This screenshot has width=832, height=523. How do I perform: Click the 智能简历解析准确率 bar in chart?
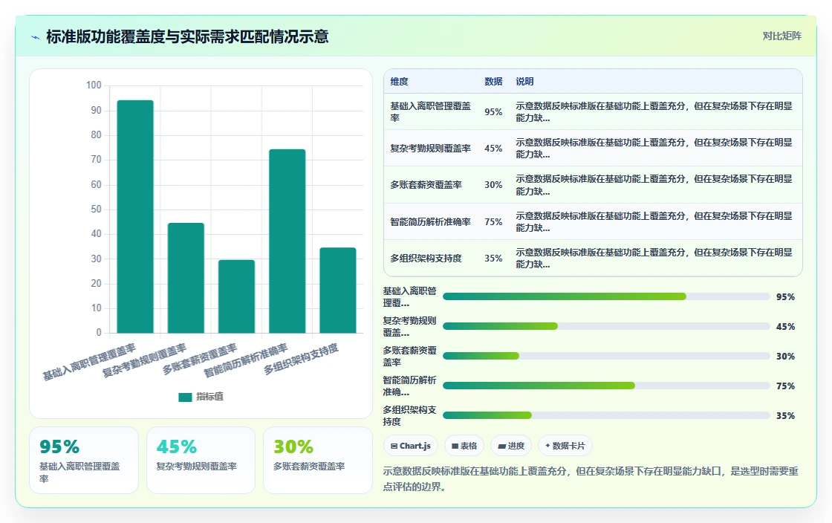pos(287,241)
